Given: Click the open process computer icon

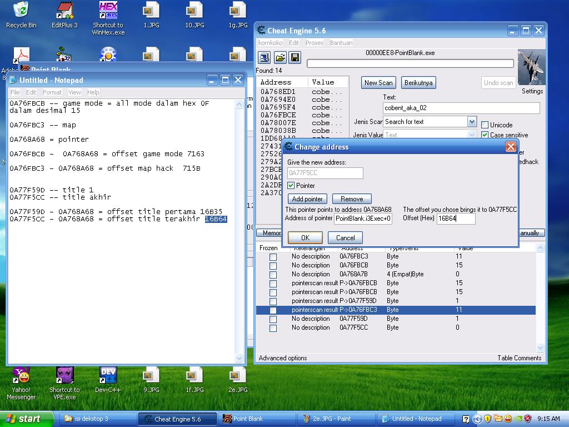Looking at the screenshot, I should click(264, 57).
